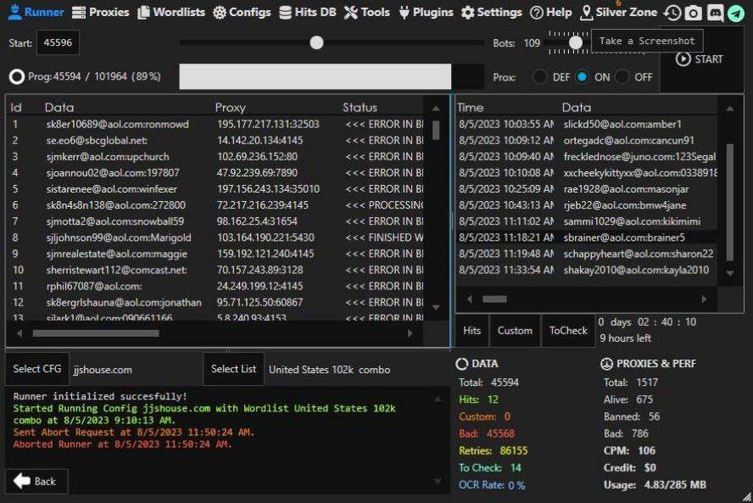This screenshot has width=753, height=503.
Task: Click the Bots count slider knob
Action: click(576, 42)
